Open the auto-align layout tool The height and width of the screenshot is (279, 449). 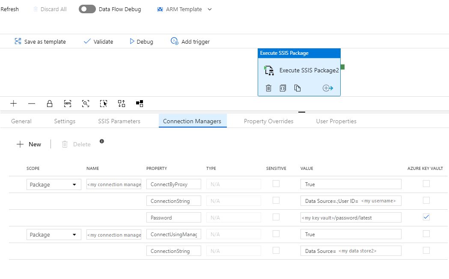tap(121, 103)
